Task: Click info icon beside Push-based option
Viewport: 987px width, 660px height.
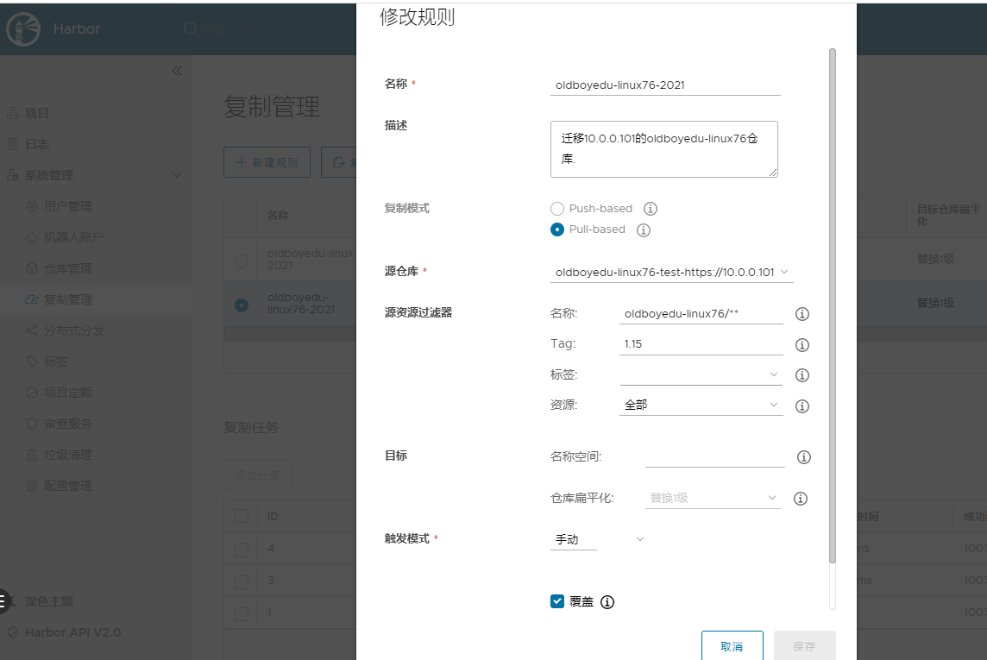Action: coord(651,209)
